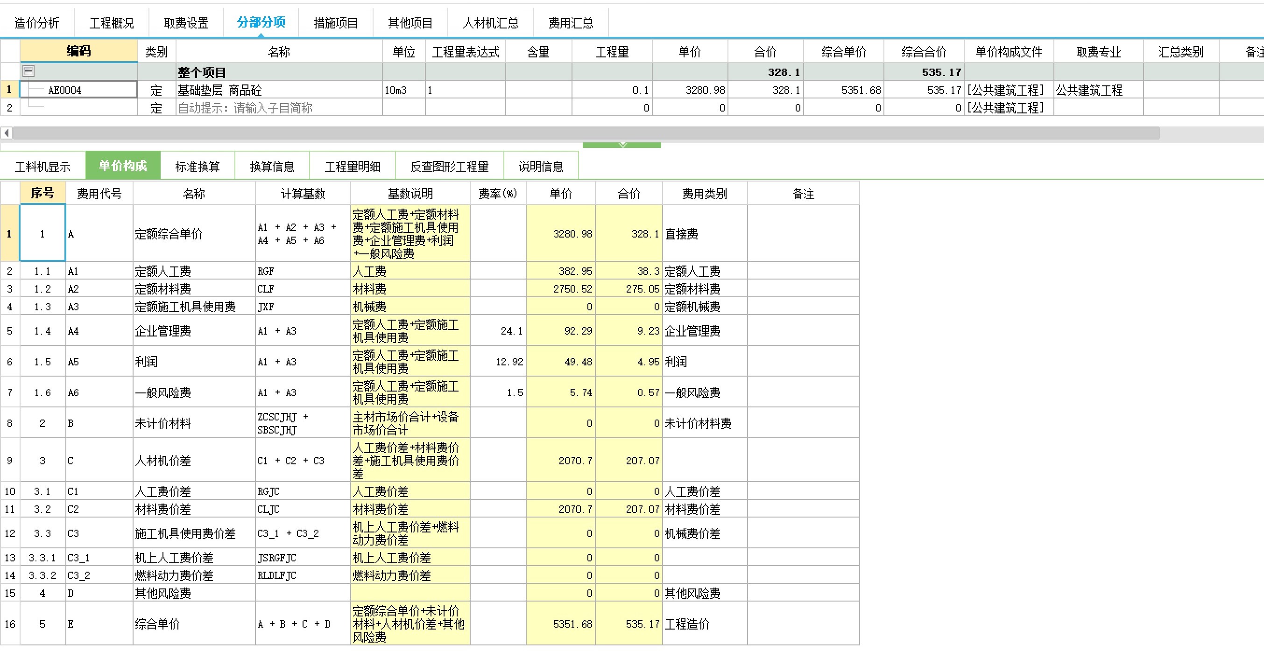Open the 费用汇总 tab
The image size is (1264, 651).
click(571, 23)
